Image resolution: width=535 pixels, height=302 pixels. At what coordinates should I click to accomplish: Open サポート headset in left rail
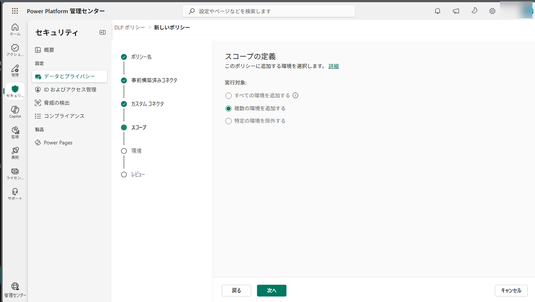15,194
